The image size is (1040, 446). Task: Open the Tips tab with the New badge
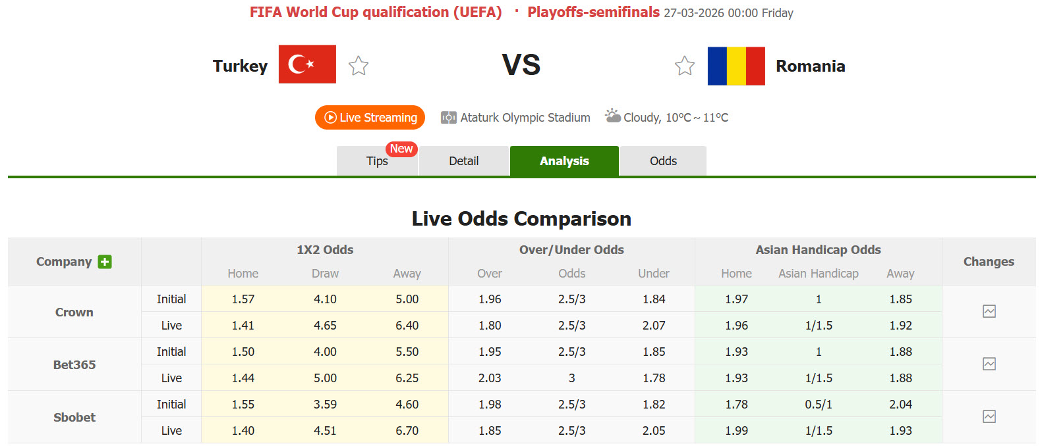[x=377, y=161]
